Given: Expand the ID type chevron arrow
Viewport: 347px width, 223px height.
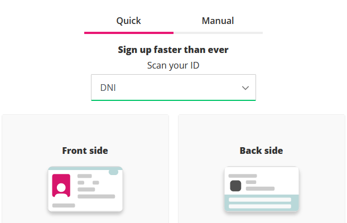Looking at the screenshot, I should [x=245, y=88].
